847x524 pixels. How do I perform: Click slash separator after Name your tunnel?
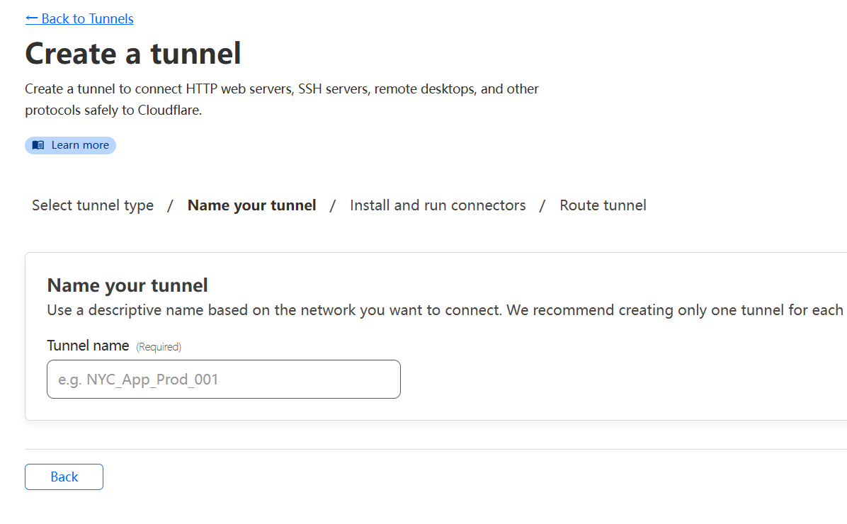(333, 206)
